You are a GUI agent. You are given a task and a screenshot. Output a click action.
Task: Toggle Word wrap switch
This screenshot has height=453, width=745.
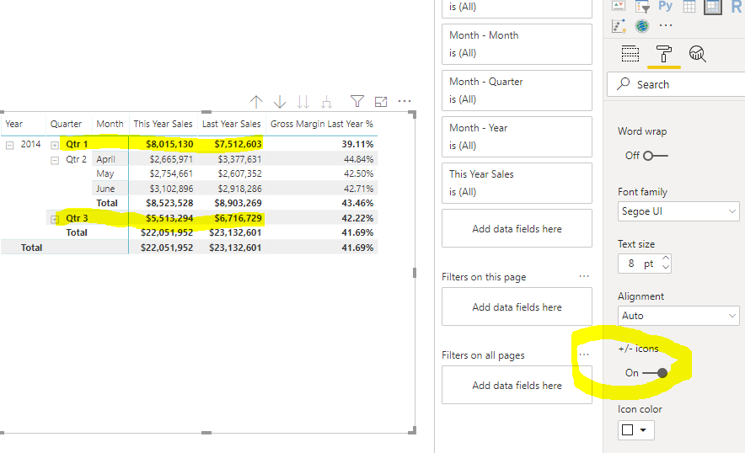656,156
